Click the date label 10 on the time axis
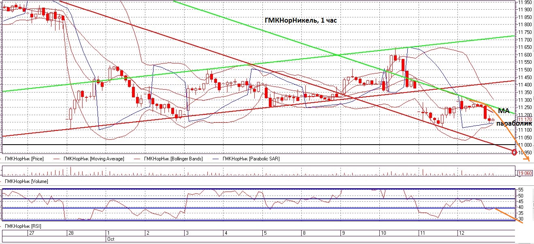Screen dimensions: 534x244 [x=383, y=233]
